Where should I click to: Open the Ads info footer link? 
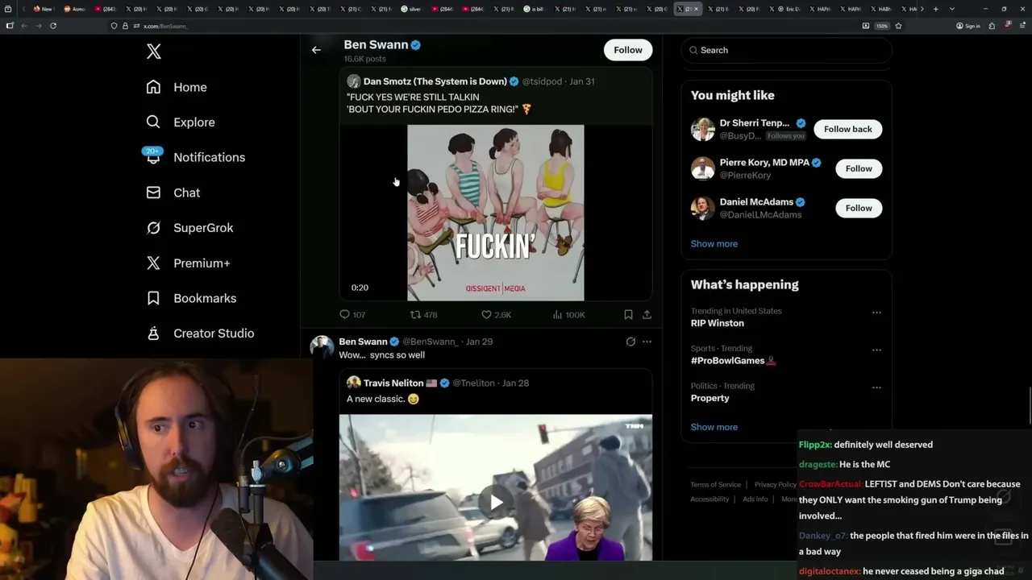point(755,499)
